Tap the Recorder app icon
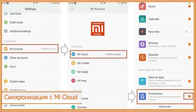This screenshot has width=196, height=112. [x=142, y=32]
